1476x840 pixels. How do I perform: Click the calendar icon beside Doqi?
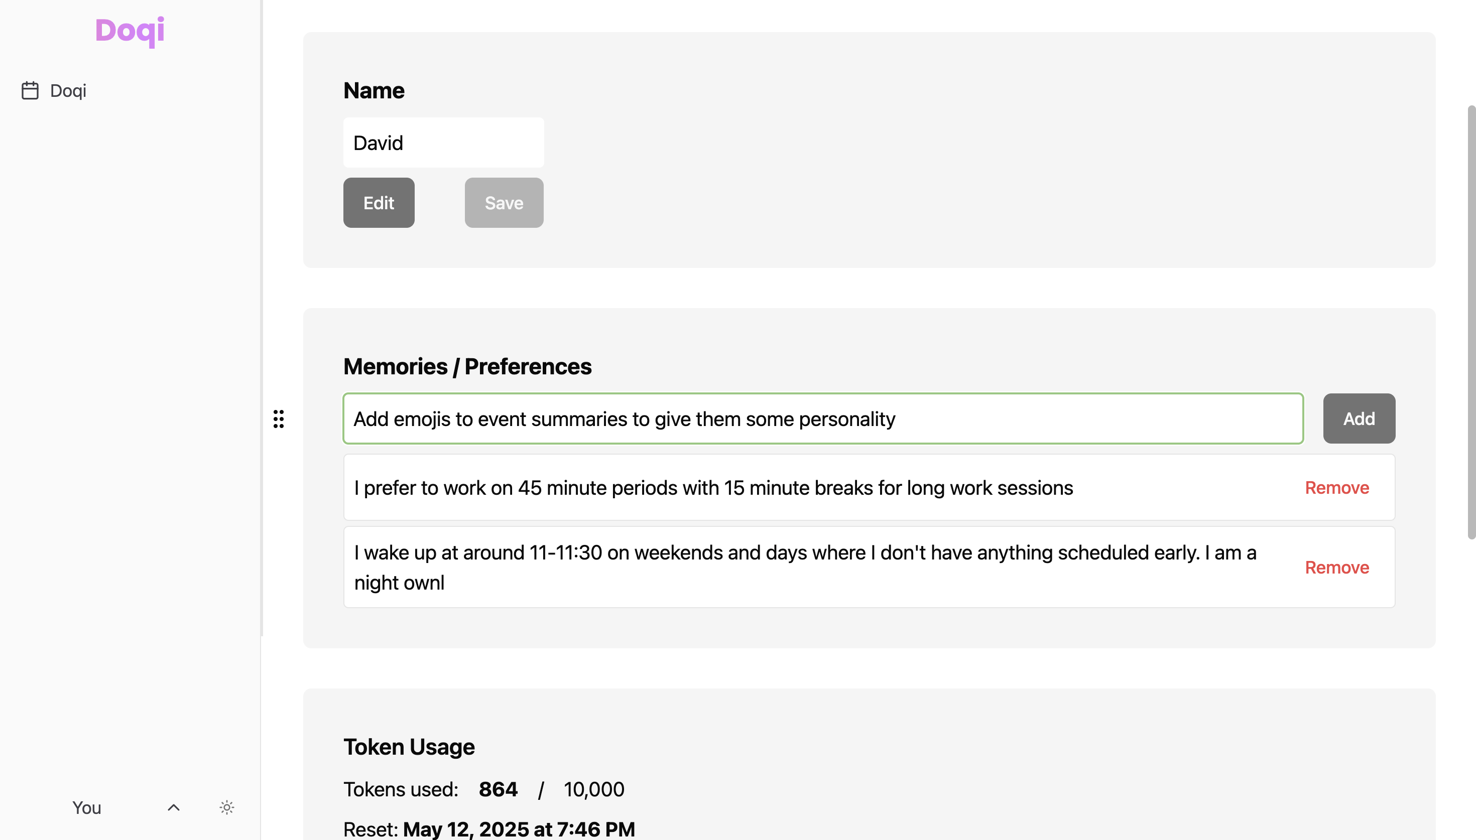pos(30,91)
